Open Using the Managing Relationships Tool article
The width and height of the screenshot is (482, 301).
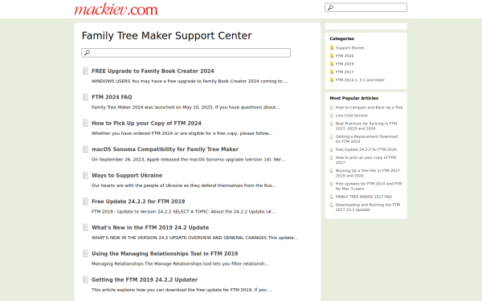pos(165,254)
